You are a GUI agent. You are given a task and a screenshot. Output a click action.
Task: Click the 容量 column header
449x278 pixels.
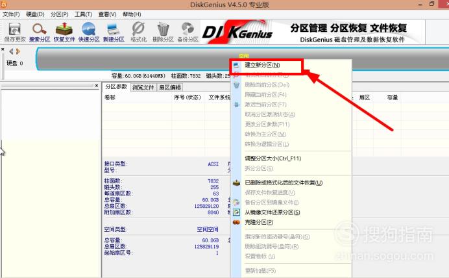(x=393, y=97)
